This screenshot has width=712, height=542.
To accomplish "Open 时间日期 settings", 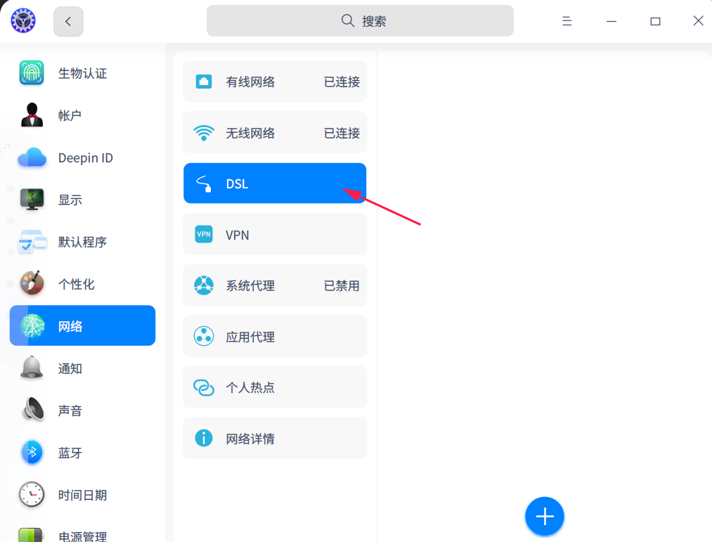I will pos(83,495).
